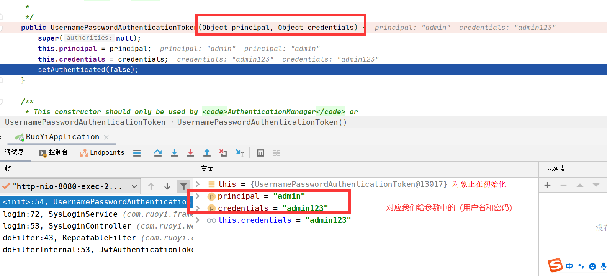Screen dimensions: 607x276
Task: Click the Trace Current Stream Chain icon
Action: click(x=277, y=153)
